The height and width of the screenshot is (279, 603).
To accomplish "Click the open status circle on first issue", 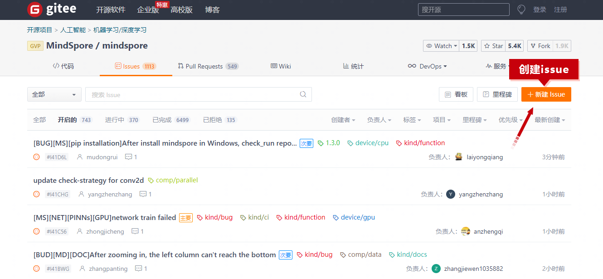I will (37, 157).
